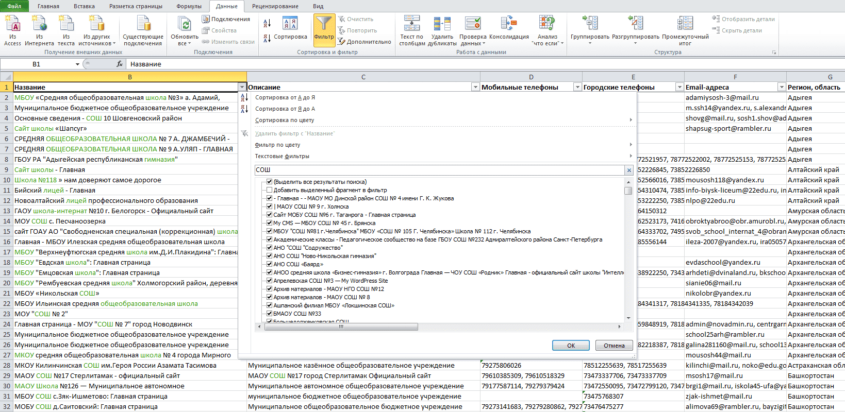Image resolution: width=845 pixels, height=412 pixels.
Task: Switch to Рецензирование tab
Action: click(275, 6)
